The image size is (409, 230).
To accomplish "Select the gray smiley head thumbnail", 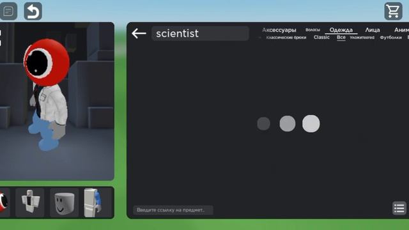I will (x=64, y=203).
